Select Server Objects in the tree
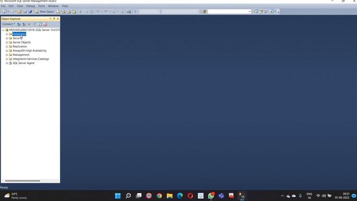The image size is (357, 201). (22, 42)
